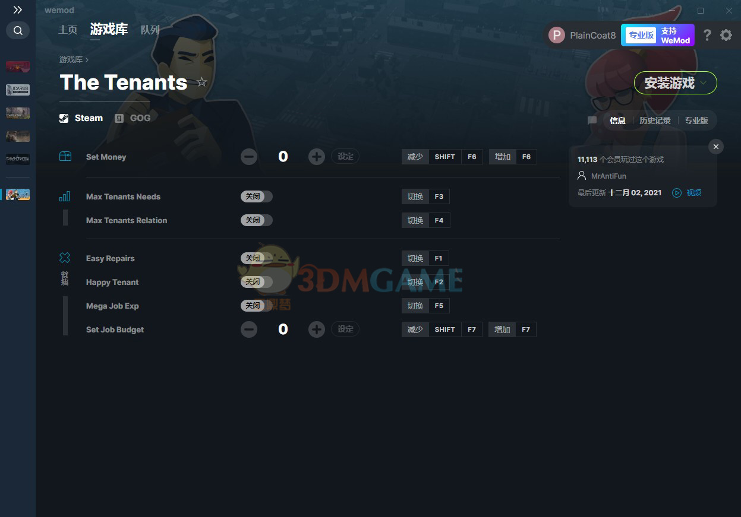The image size is (741, 517).
Task: Click the stats bar-chart category icon
Action: coord(65,196)
